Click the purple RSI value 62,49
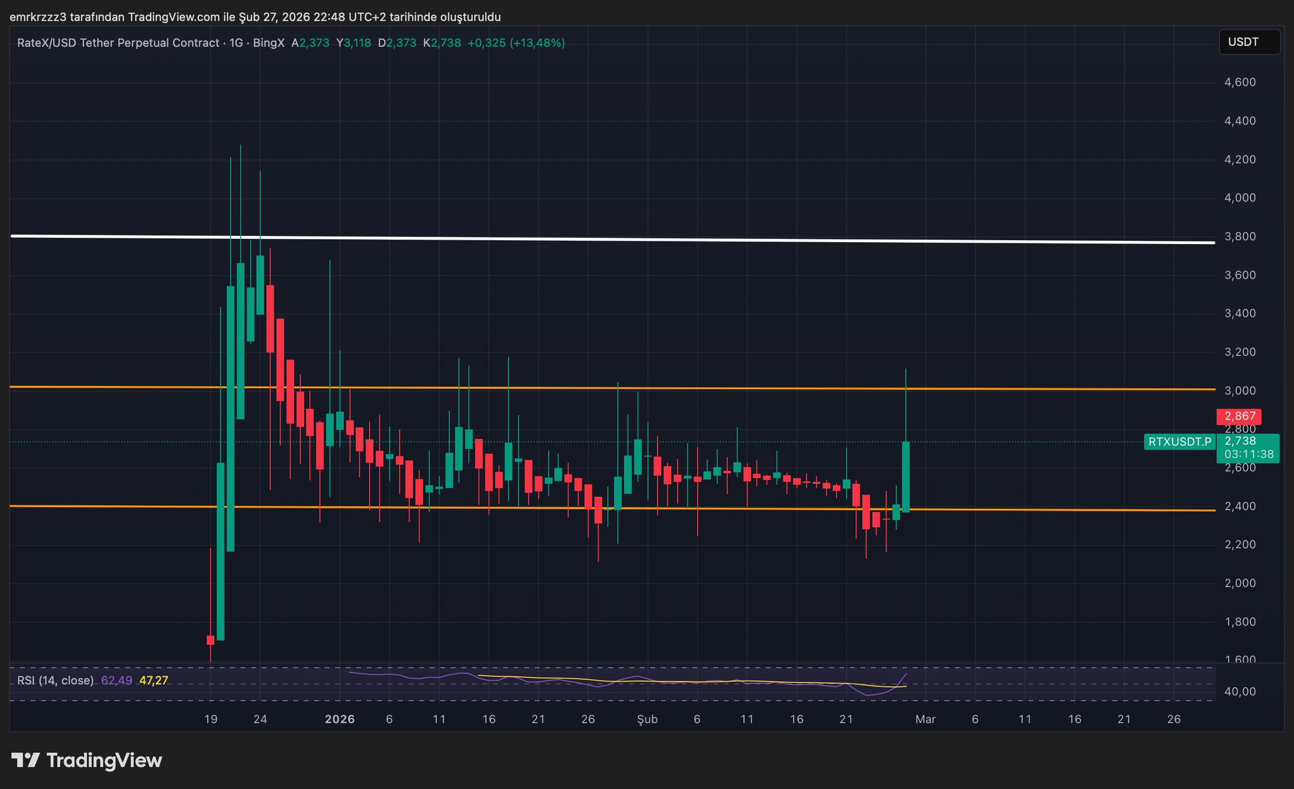The width and height of the screenshot is (1294, 789). tap(116, 680)
